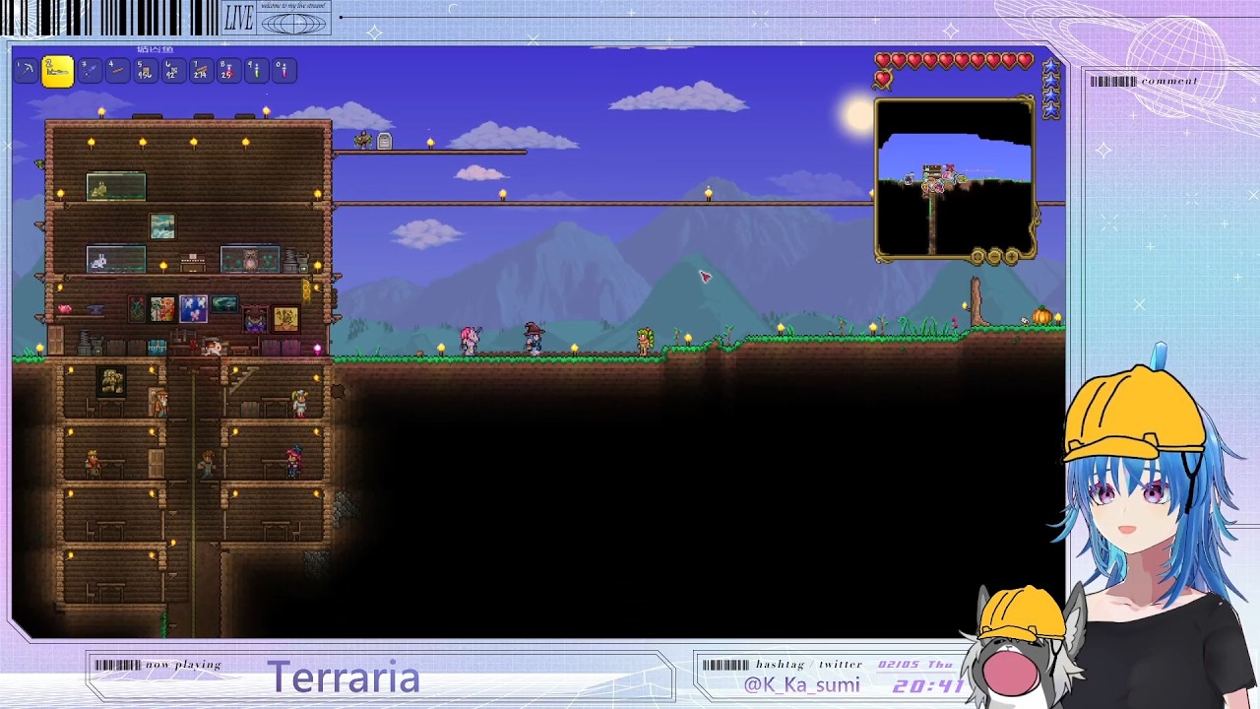Select hotbar slot 6 with 92 items
Viewport: 1260px width, 709px height.
point(172,71)
